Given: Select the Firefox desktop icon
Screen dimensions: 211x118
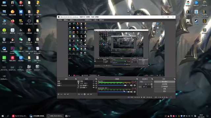Looking at the screenshot, I should 13,22.
